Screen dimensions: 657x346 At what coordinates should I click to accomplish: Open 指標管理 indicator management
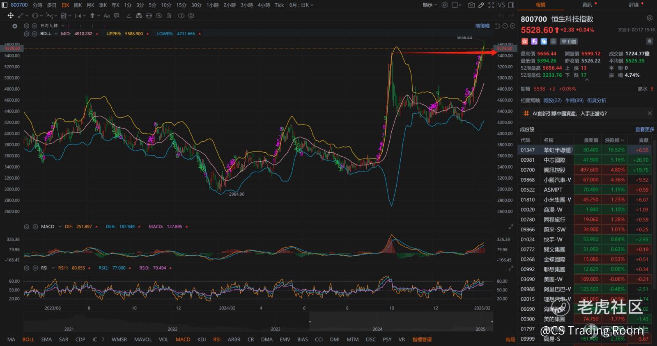(x=422, y=339)
